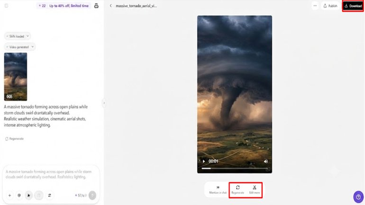
Task: Collapse the chat panel with the side arrow
Action: [x=104, y=103]
